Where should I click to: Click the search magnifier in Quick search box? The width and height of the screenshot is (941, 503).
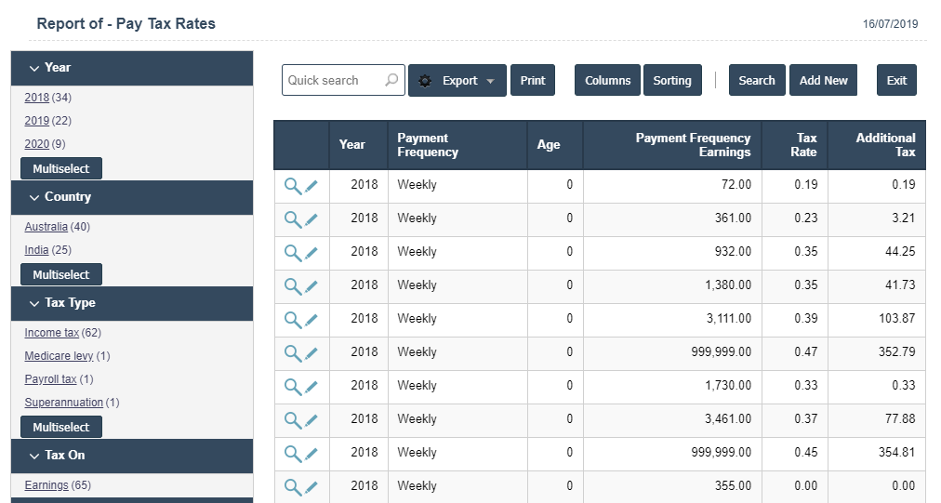391,80
